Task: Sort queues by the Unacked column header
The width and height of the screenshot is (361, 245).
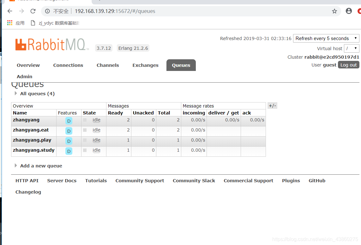Action: click(143, 113)
